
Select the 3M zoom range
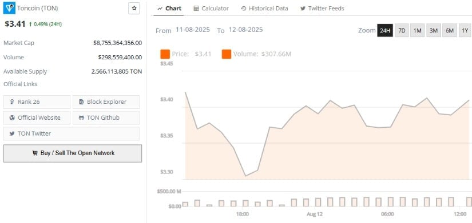pos(434,30)
